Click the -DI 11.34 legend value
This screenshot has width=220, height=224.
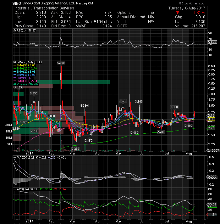[59, 189]
